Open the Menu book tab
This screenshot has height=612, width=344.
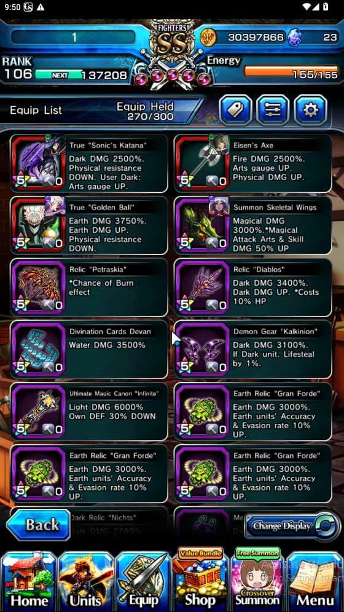pyautogui.click(x=315, y=581)
